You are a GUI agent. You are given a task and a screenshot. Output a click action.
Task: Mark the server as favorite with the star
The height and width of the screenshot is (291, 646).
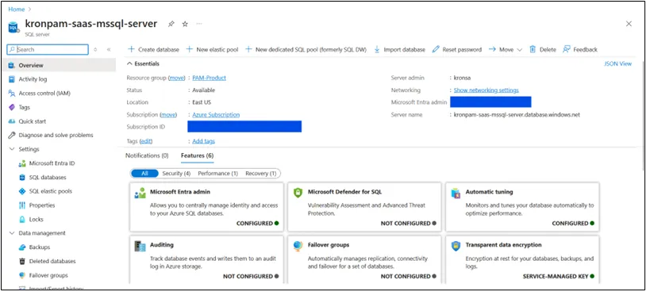[185, 25]
